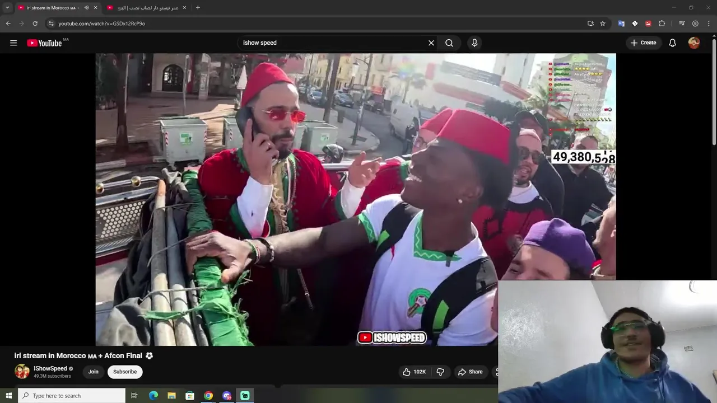The image size is (717, 403).
Task: Open Google Chrome from taskbar
Action: click(208, 396)
